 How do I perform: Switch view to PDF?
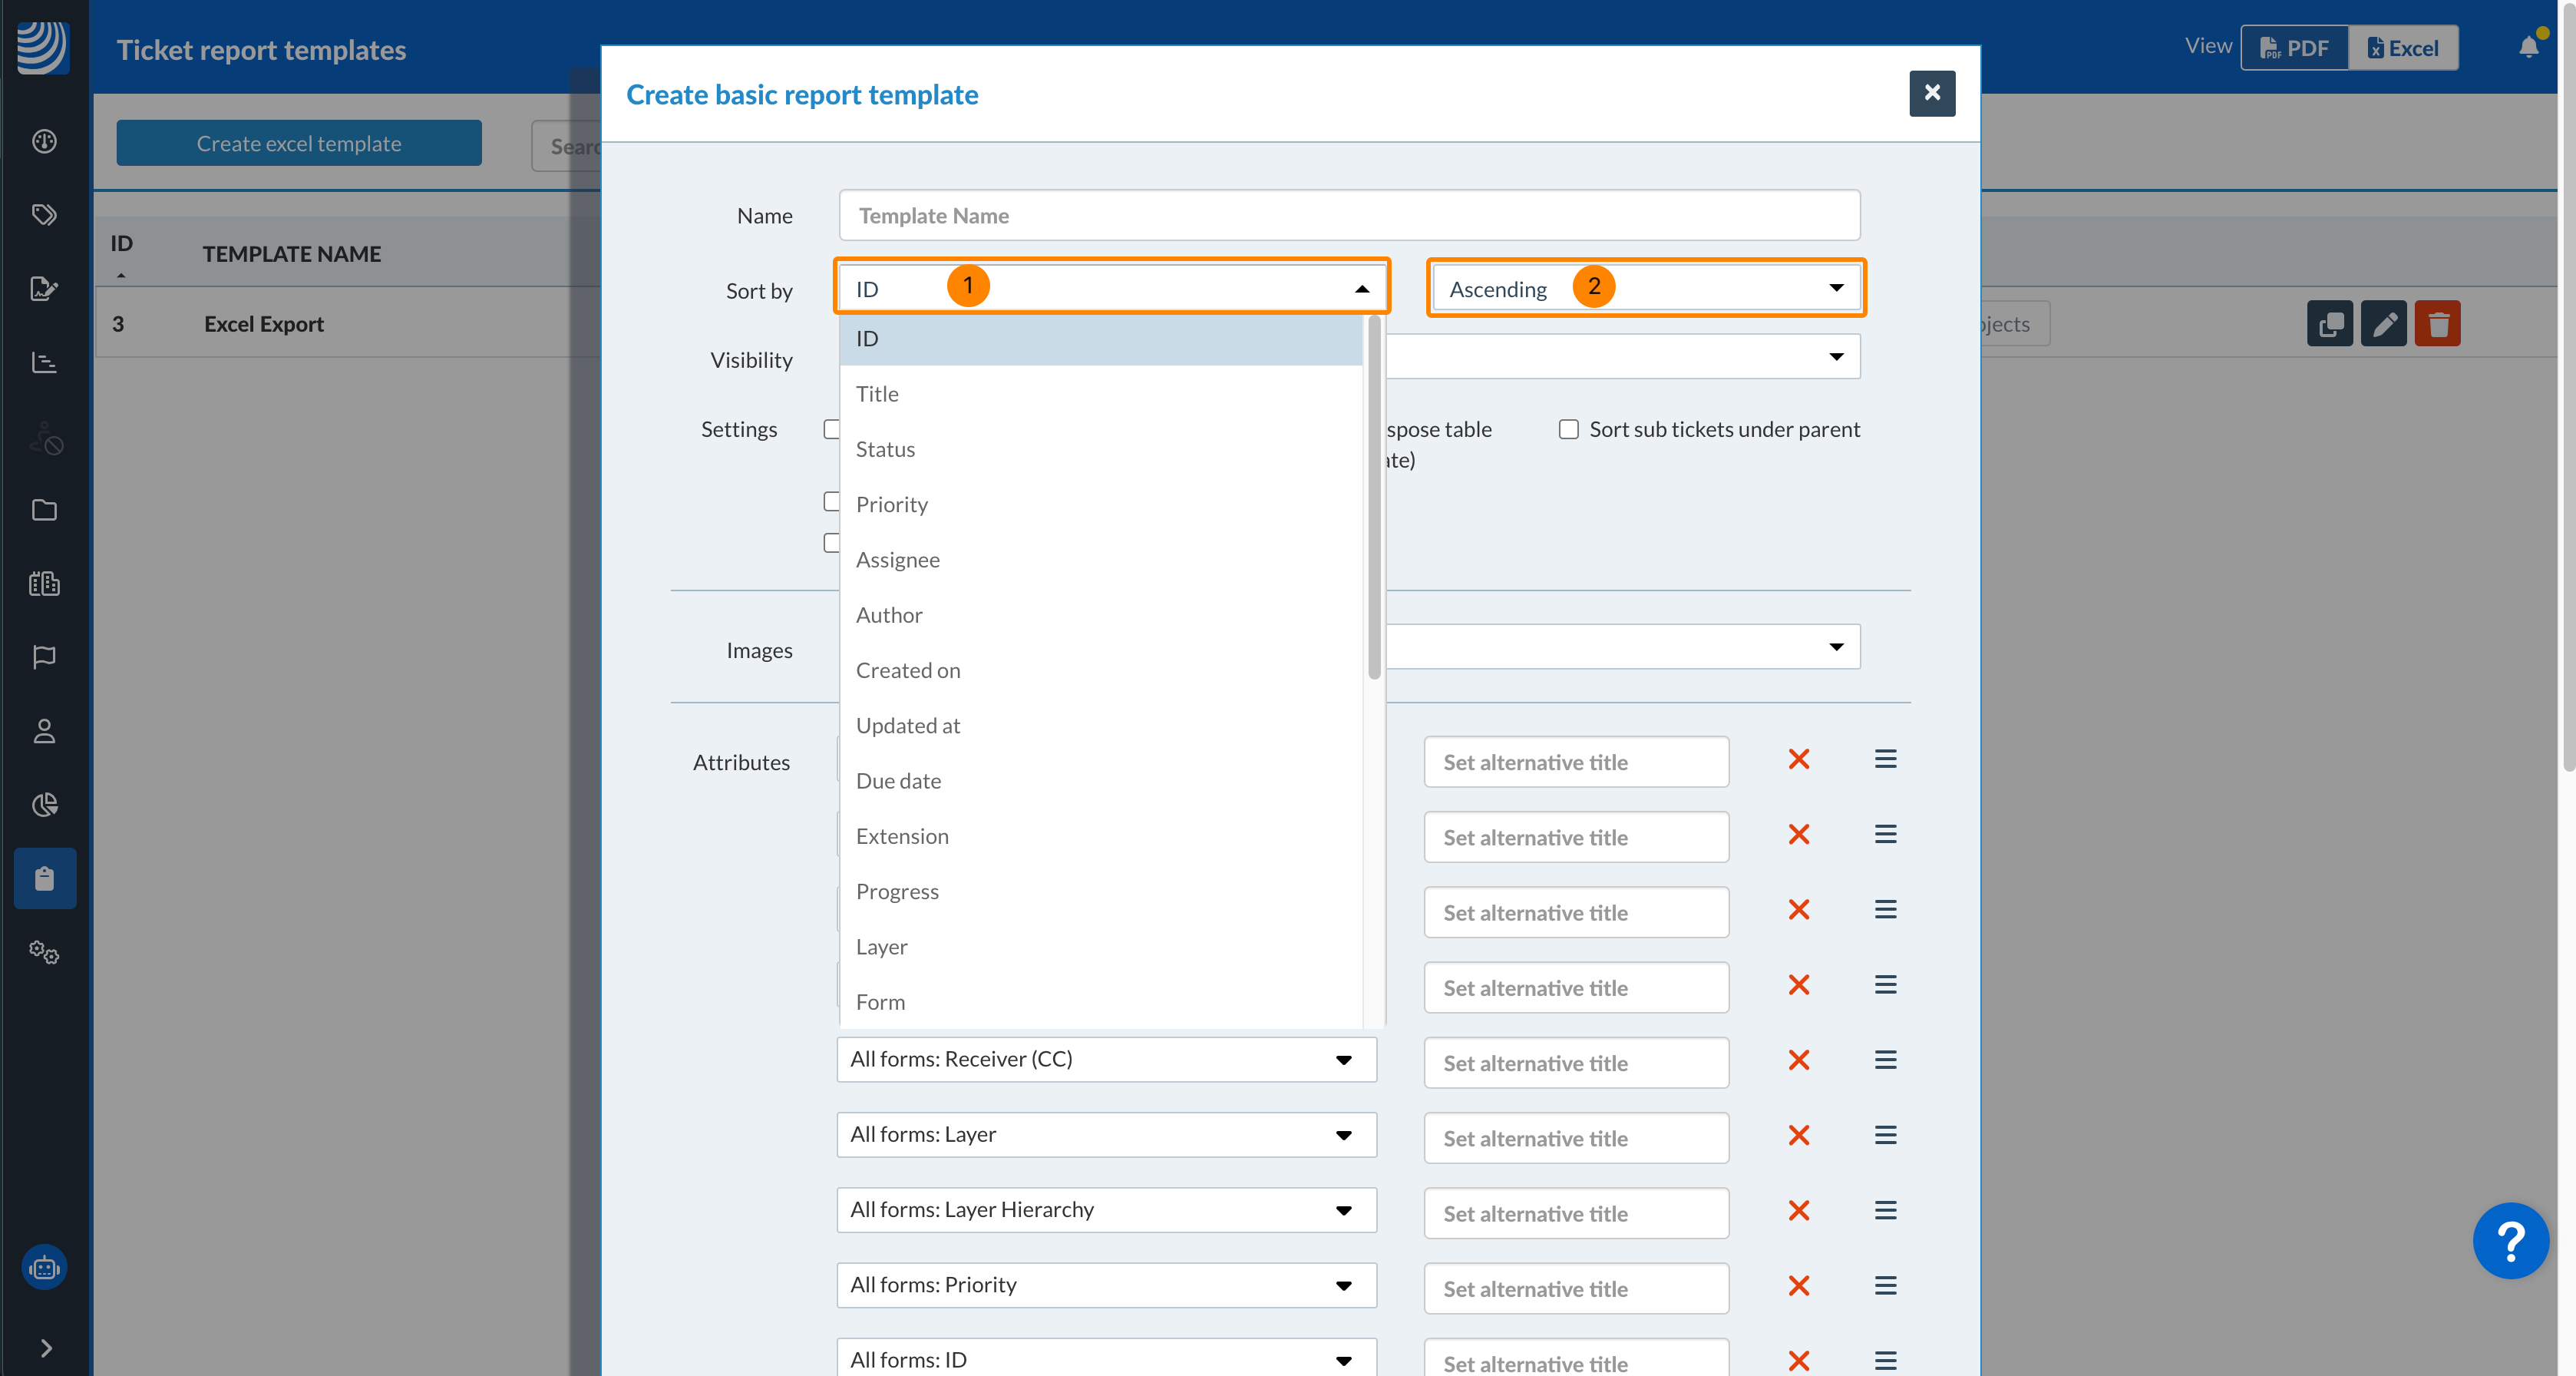(2295, 47)
